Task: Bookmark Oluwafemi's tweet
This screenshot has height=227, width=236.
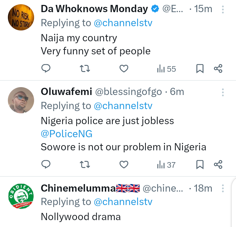Action: click(x=200, y=164)
